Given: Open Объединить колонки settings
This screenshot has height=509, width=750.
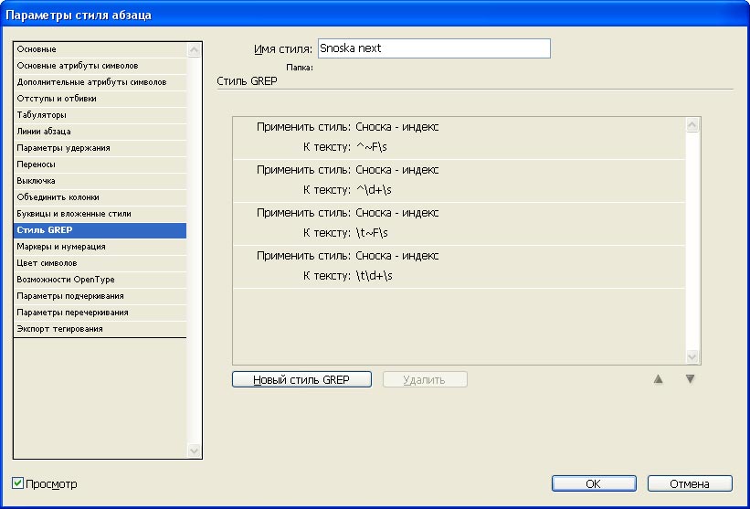Looking at the screenshot, I should coord(100,197).
